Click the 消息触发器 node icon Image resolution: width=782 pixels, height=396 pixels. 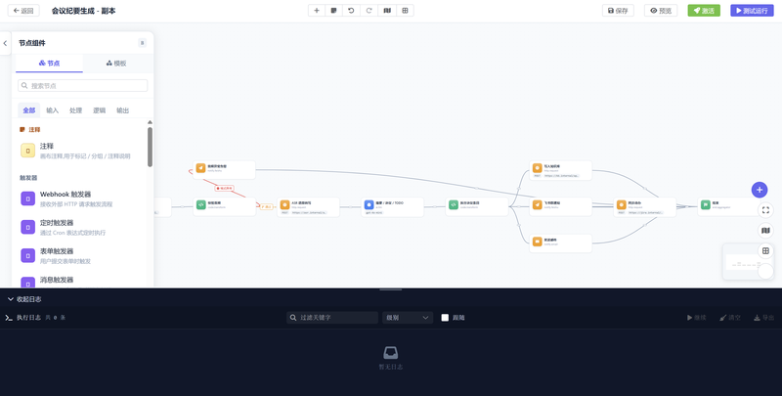coord(28,283)
